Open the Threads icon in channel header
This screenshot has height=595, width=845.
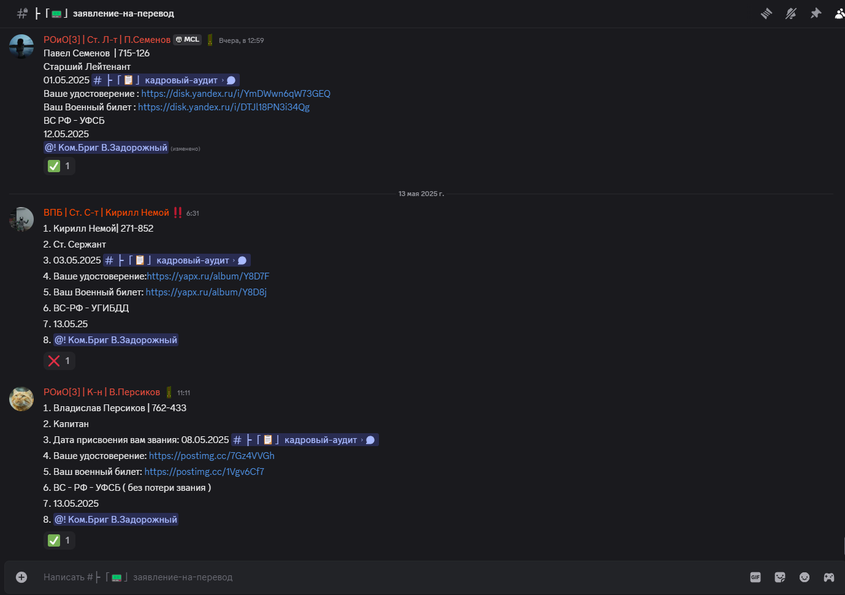point(767,13)
